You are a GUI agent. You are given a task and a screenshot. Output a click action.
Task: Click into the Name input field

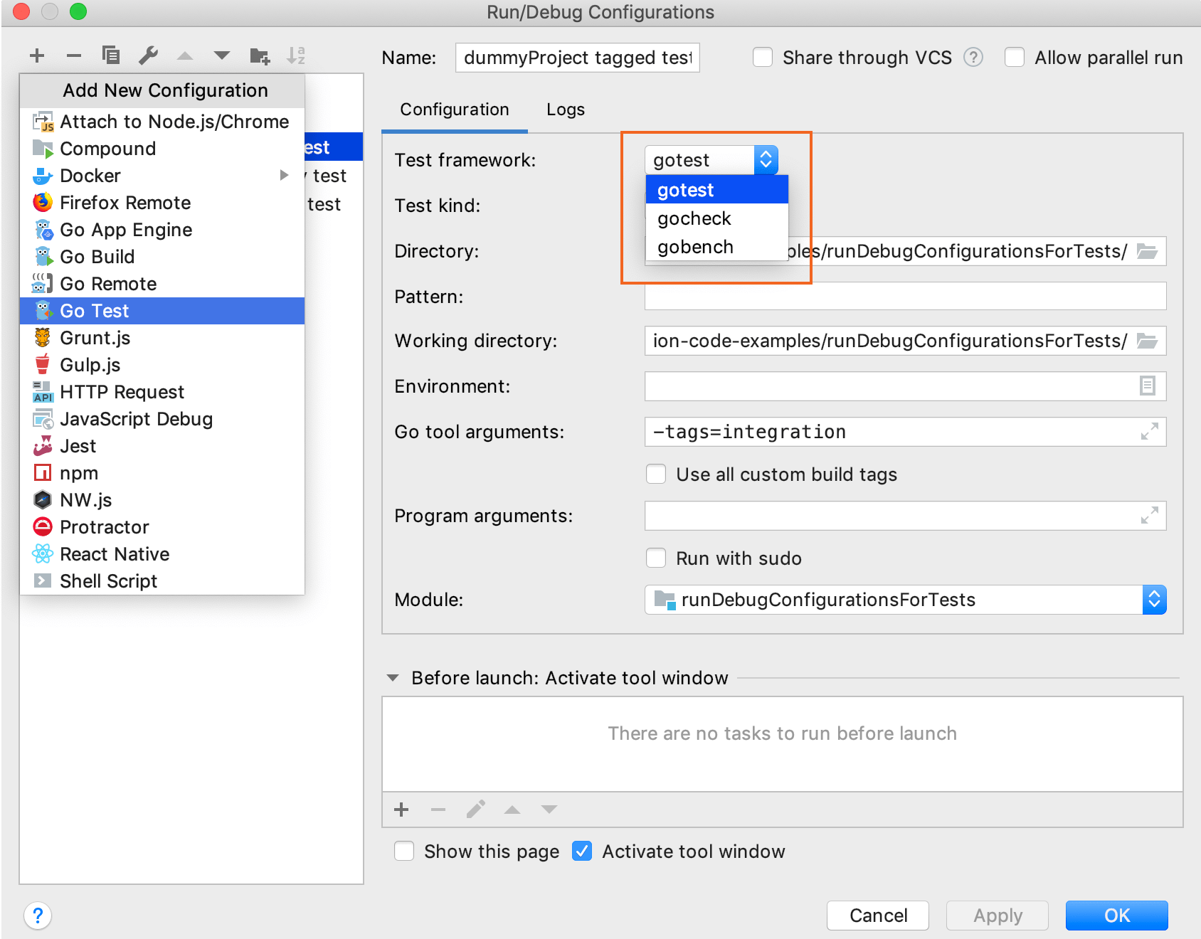pos(578,58)
